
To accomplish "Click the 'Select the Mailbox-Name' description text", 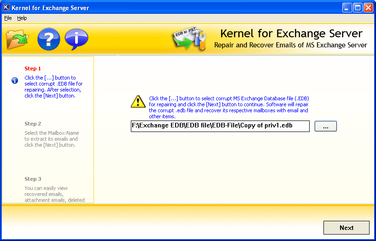I will (52, 139).
